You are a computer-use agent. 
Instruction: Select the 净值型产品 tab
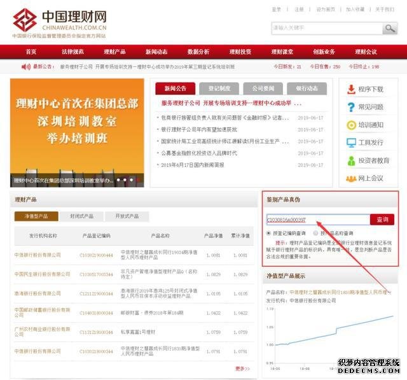(36, 216)
